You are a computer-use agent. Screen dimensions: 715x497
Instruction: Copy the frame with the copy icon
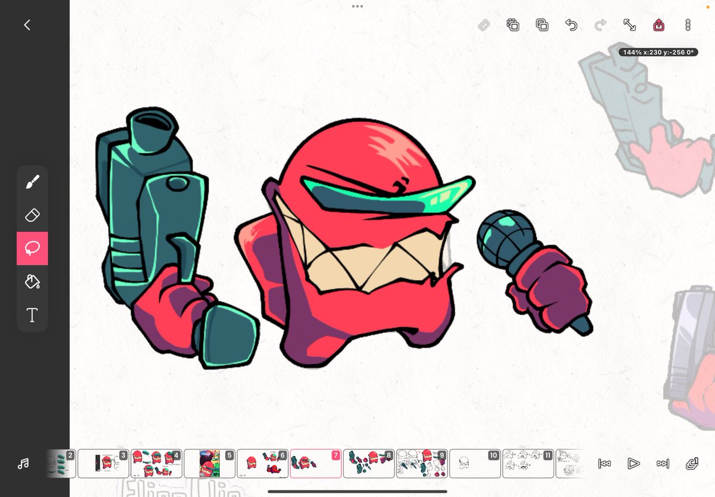[512, 25]
